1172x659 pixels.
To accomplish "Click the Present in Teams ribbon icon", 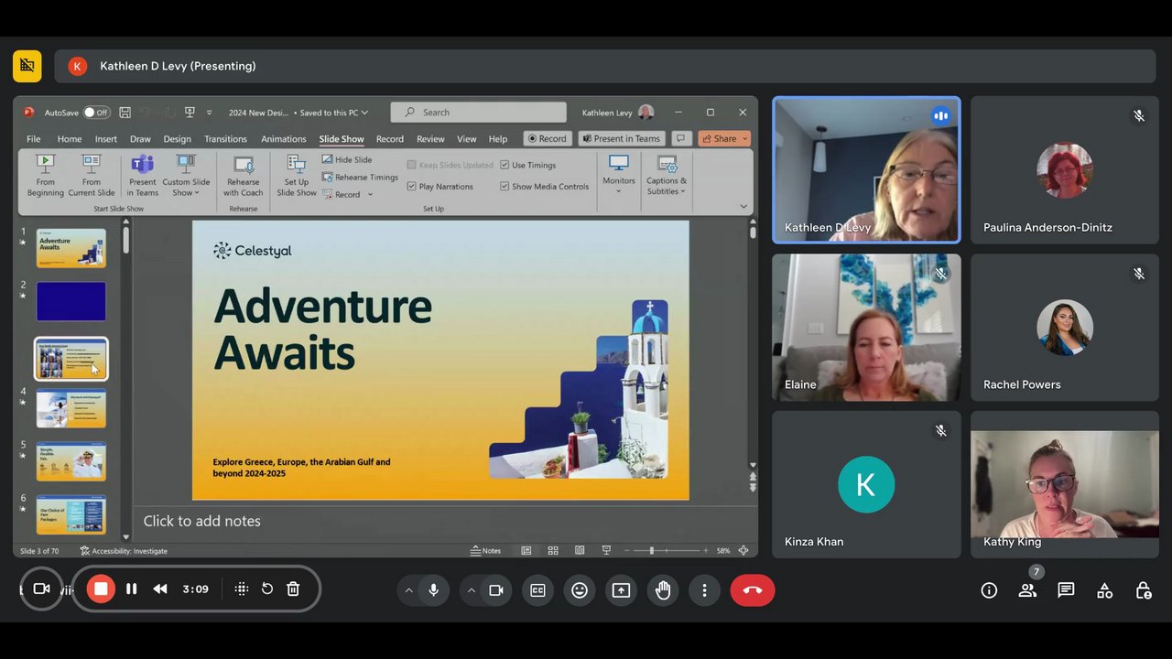I will 142,175.
